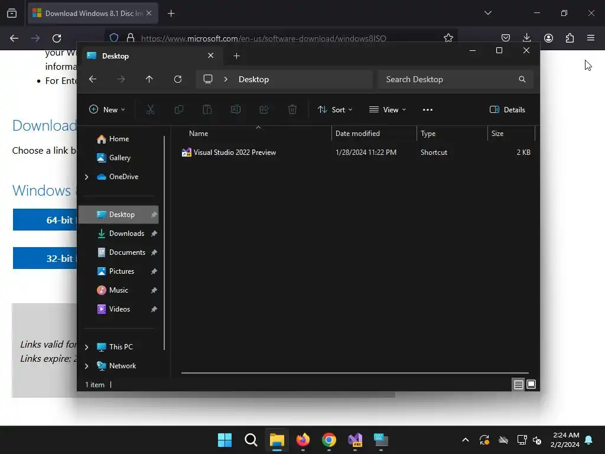Bookmark this page with the star icon
This screenshot has height=454, width=605.
click(x=448, y=38)
